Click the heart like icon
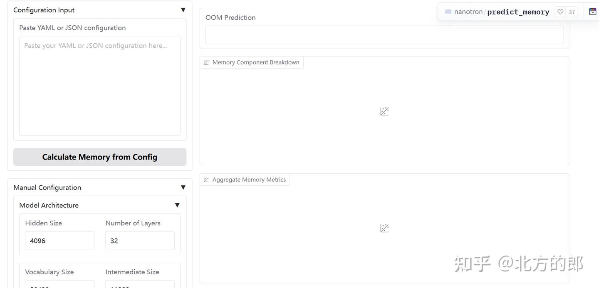The image size is (599, 288). point(560,12)
